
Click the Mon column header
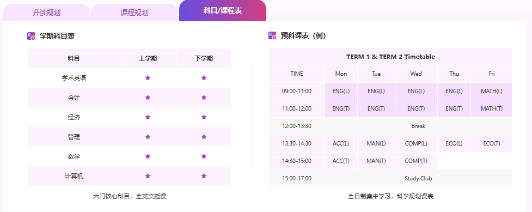(341, 74)
